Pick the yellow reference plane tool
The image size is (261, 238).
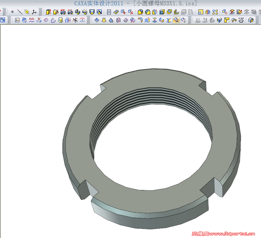(x=27, y=12)
